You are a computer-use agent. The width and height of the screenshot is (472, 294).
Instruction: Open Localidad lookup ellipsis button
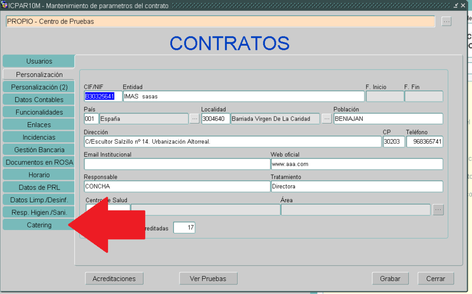coord(327,119)
